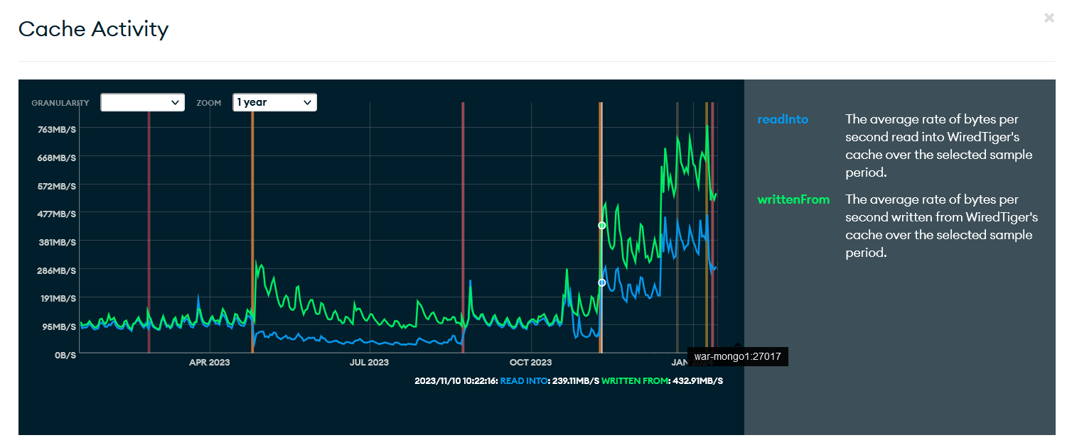
Task: Toggle the writtenFrom series in legend
Action: (793, 199)
